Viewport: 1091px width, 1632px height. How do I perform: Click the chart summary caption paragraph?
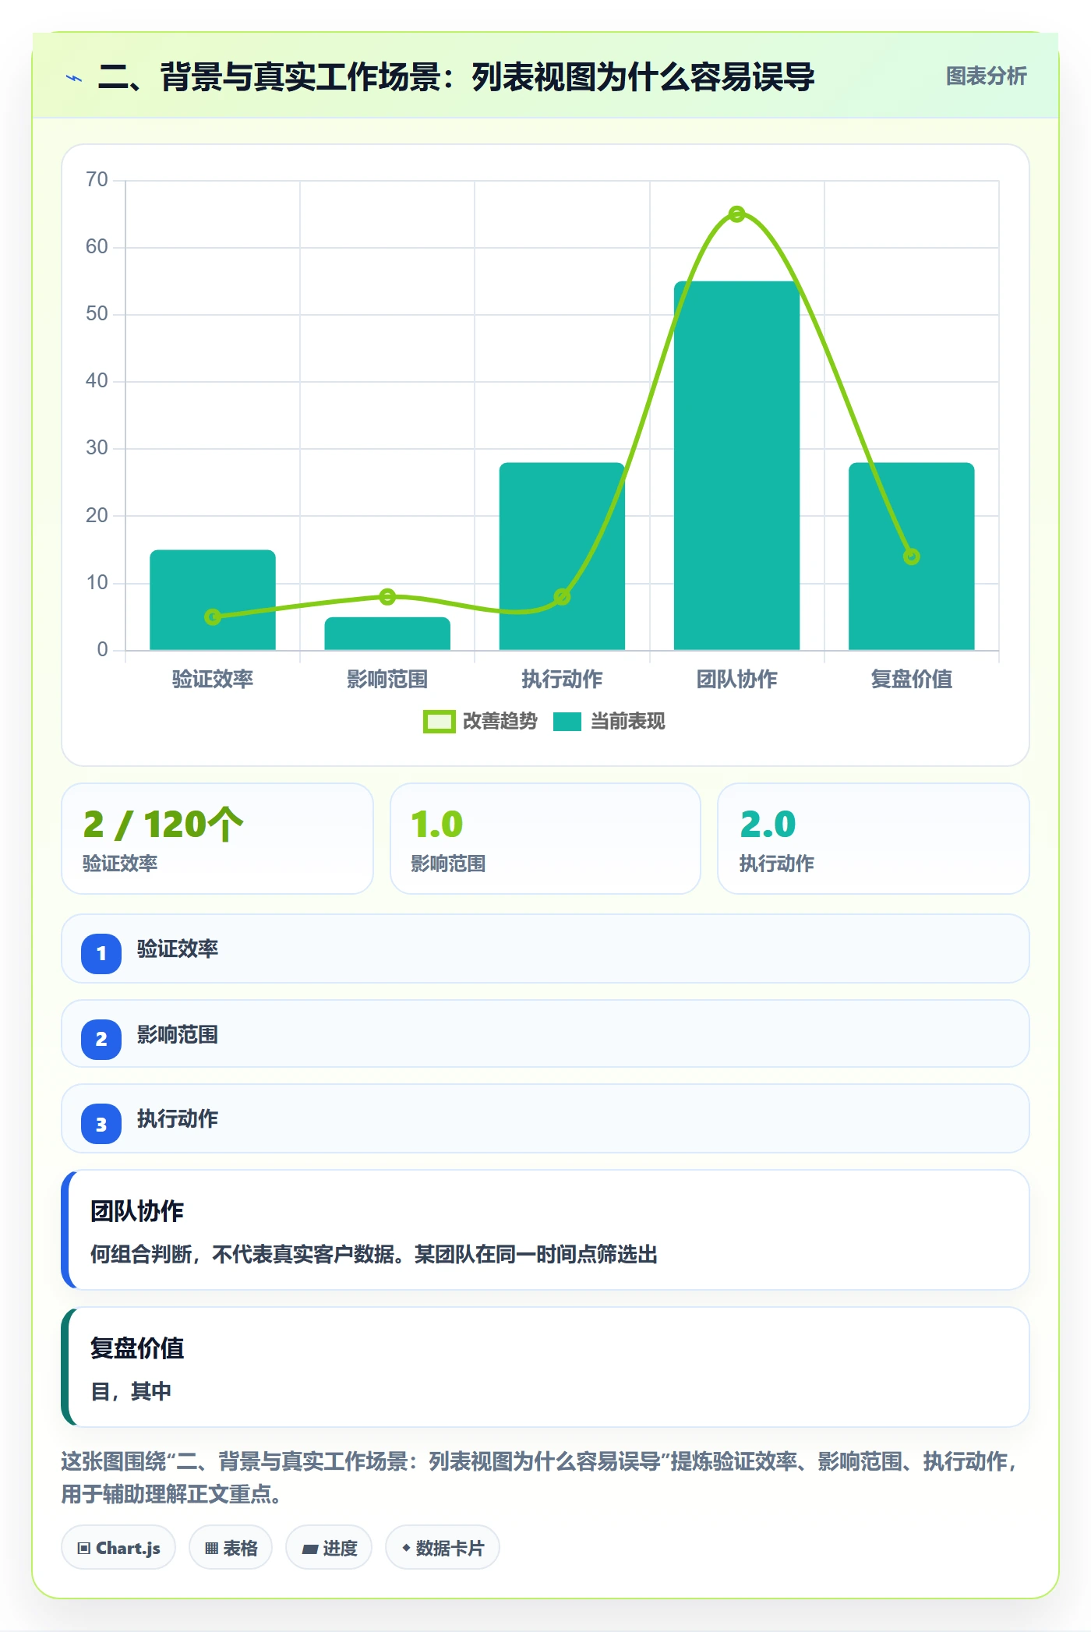541,1478
